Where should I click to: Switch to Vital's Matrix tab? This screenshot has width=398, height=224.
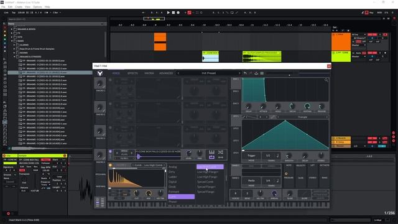point(149,73)
